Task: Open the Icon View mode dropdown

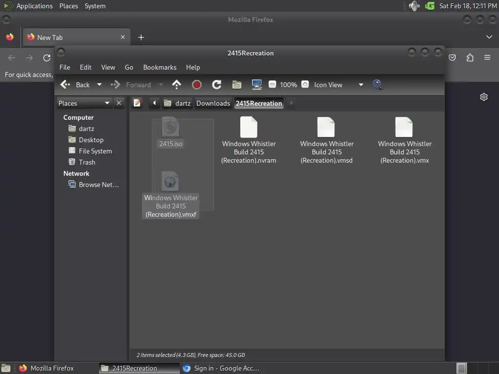Action: point(338,85)
